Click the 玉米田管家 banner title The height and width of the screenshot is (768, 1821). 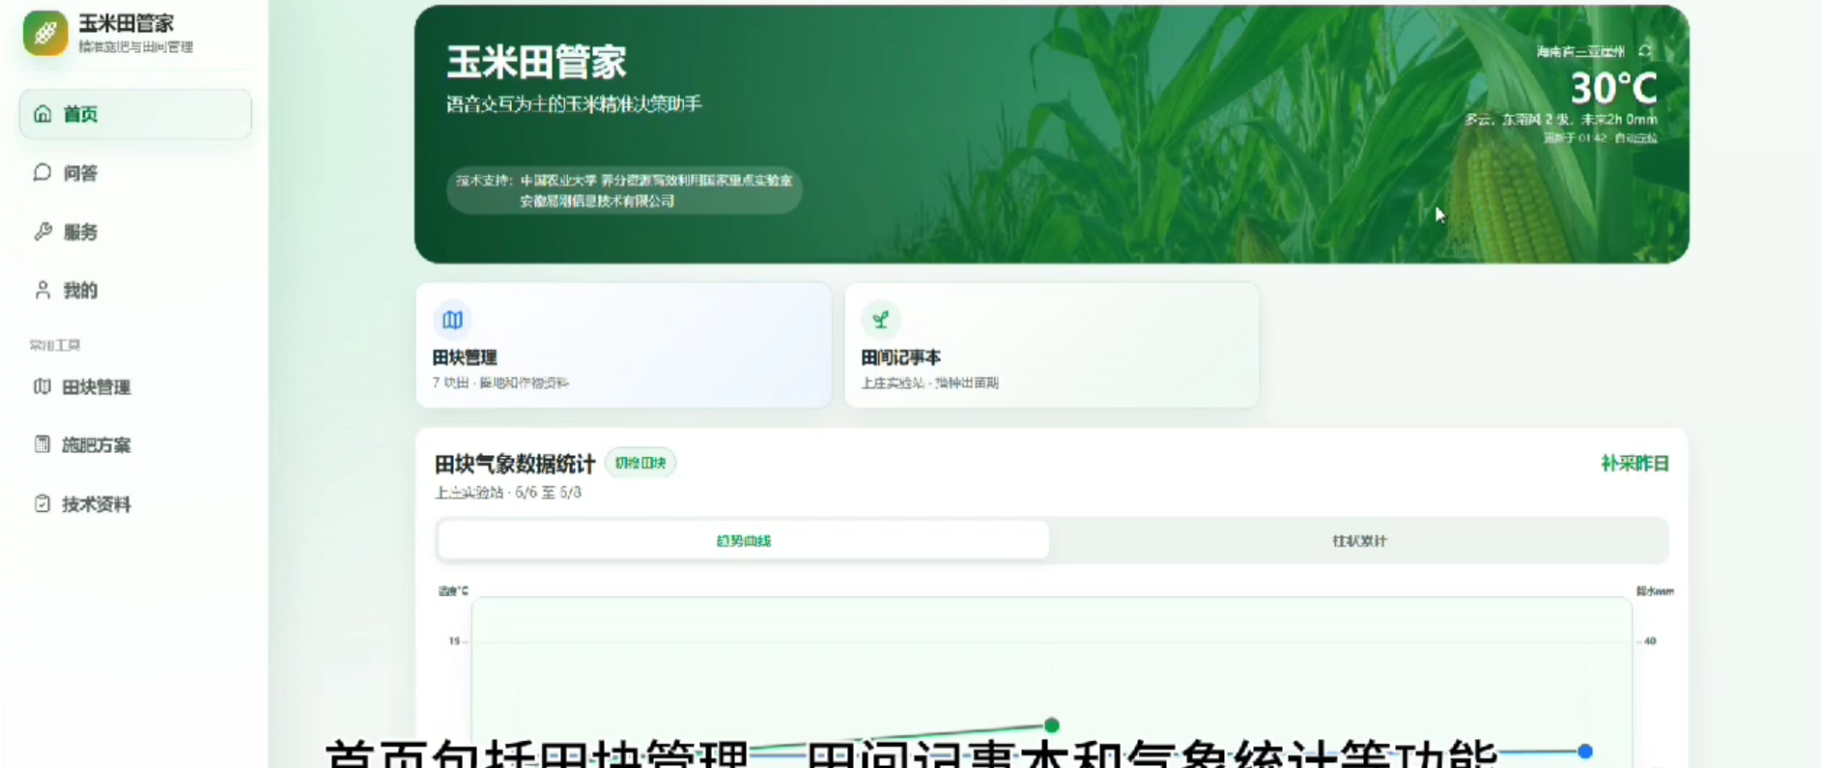pos(536,62)
